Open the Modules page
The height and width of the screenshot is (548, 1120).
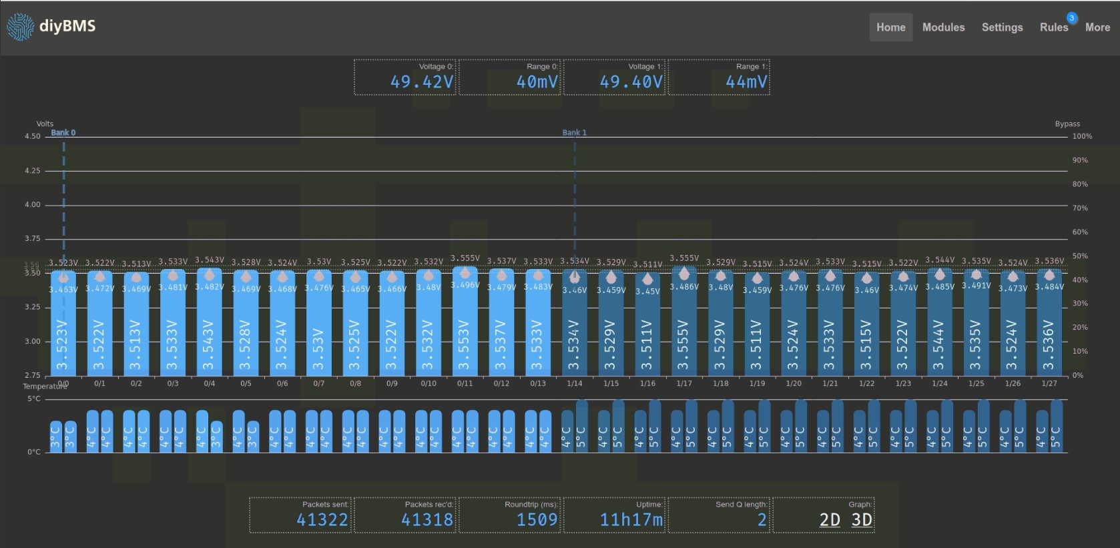point(943,27)
